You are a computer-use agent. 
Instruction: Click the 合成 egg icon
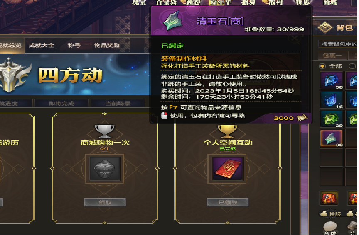point(330,227)
